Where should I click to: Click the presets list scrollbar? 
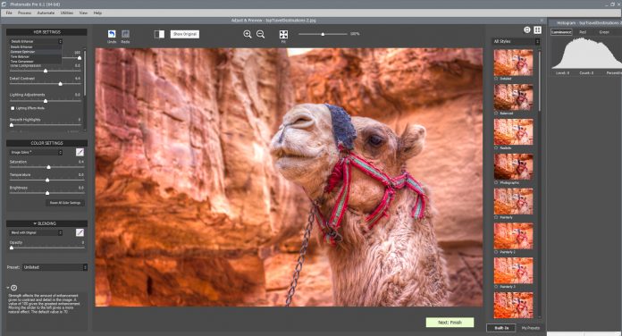540,80
